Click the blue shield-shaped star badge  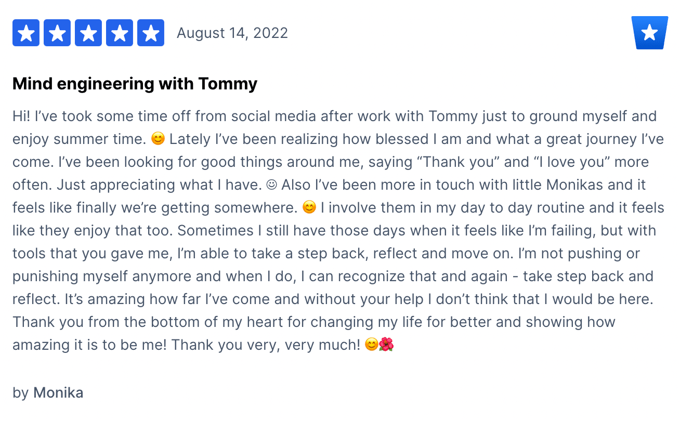649,33
